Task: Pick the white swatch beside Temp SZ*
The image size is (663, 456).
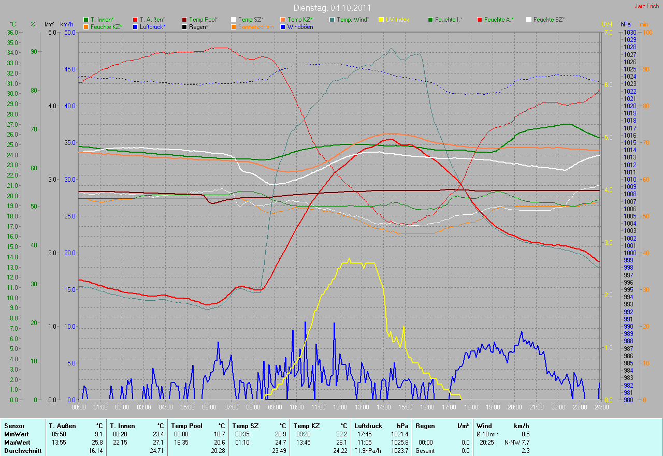Action: click(x=234, y=20)
